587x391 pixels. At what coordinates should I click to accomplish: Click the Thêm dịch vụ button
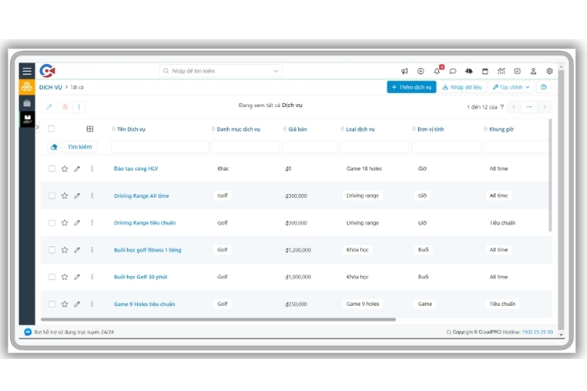(412, 88)
